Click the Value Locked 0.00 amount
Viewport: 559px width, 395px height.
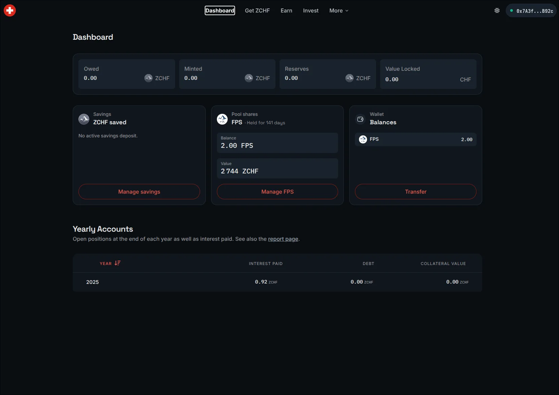click(x=392, y=79)
